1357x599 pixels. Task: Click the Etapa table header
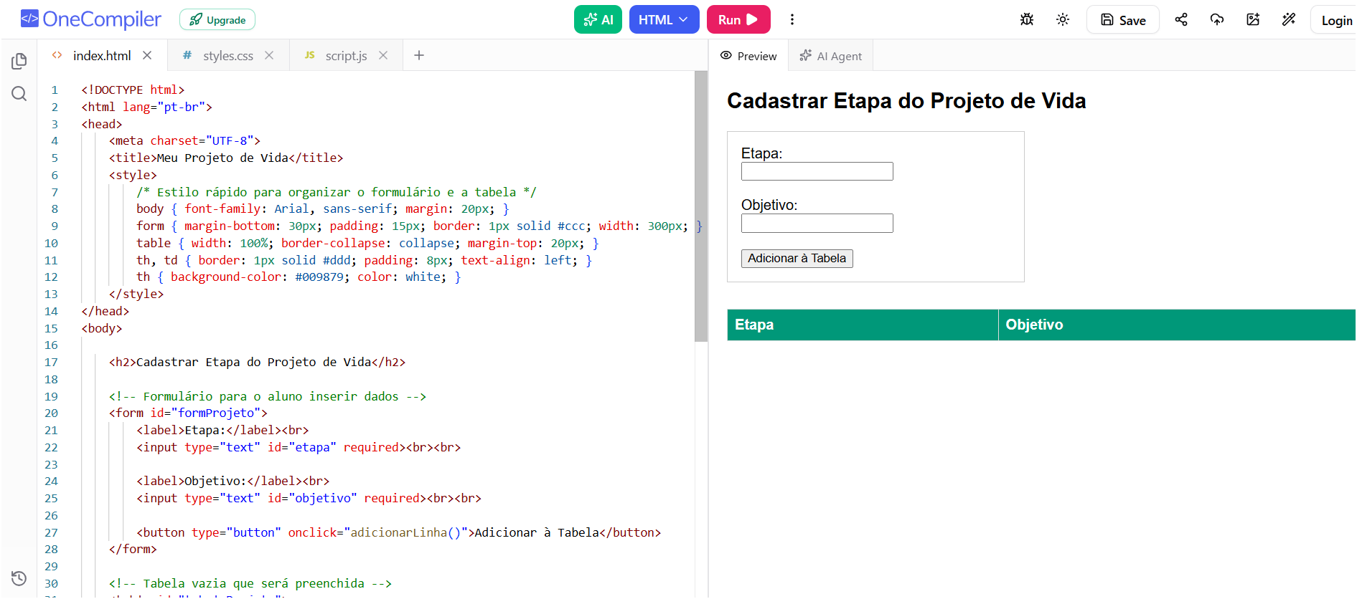[863, 325]
